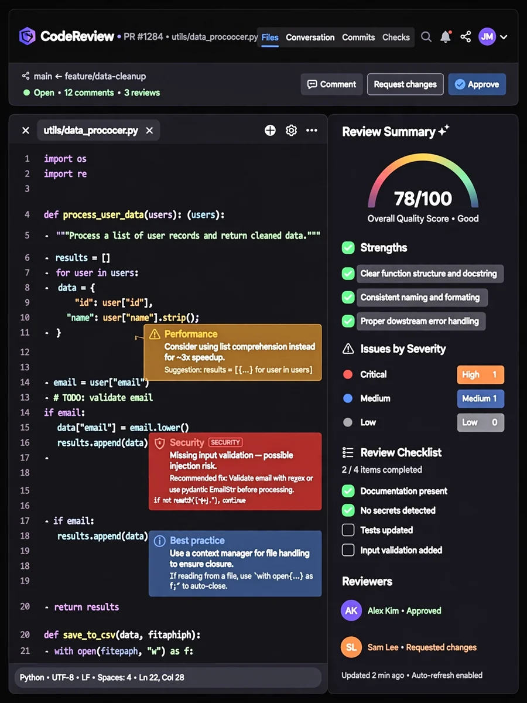
Task: Click the '2 / 4 items completed' text
Action: tap(382, 470)
